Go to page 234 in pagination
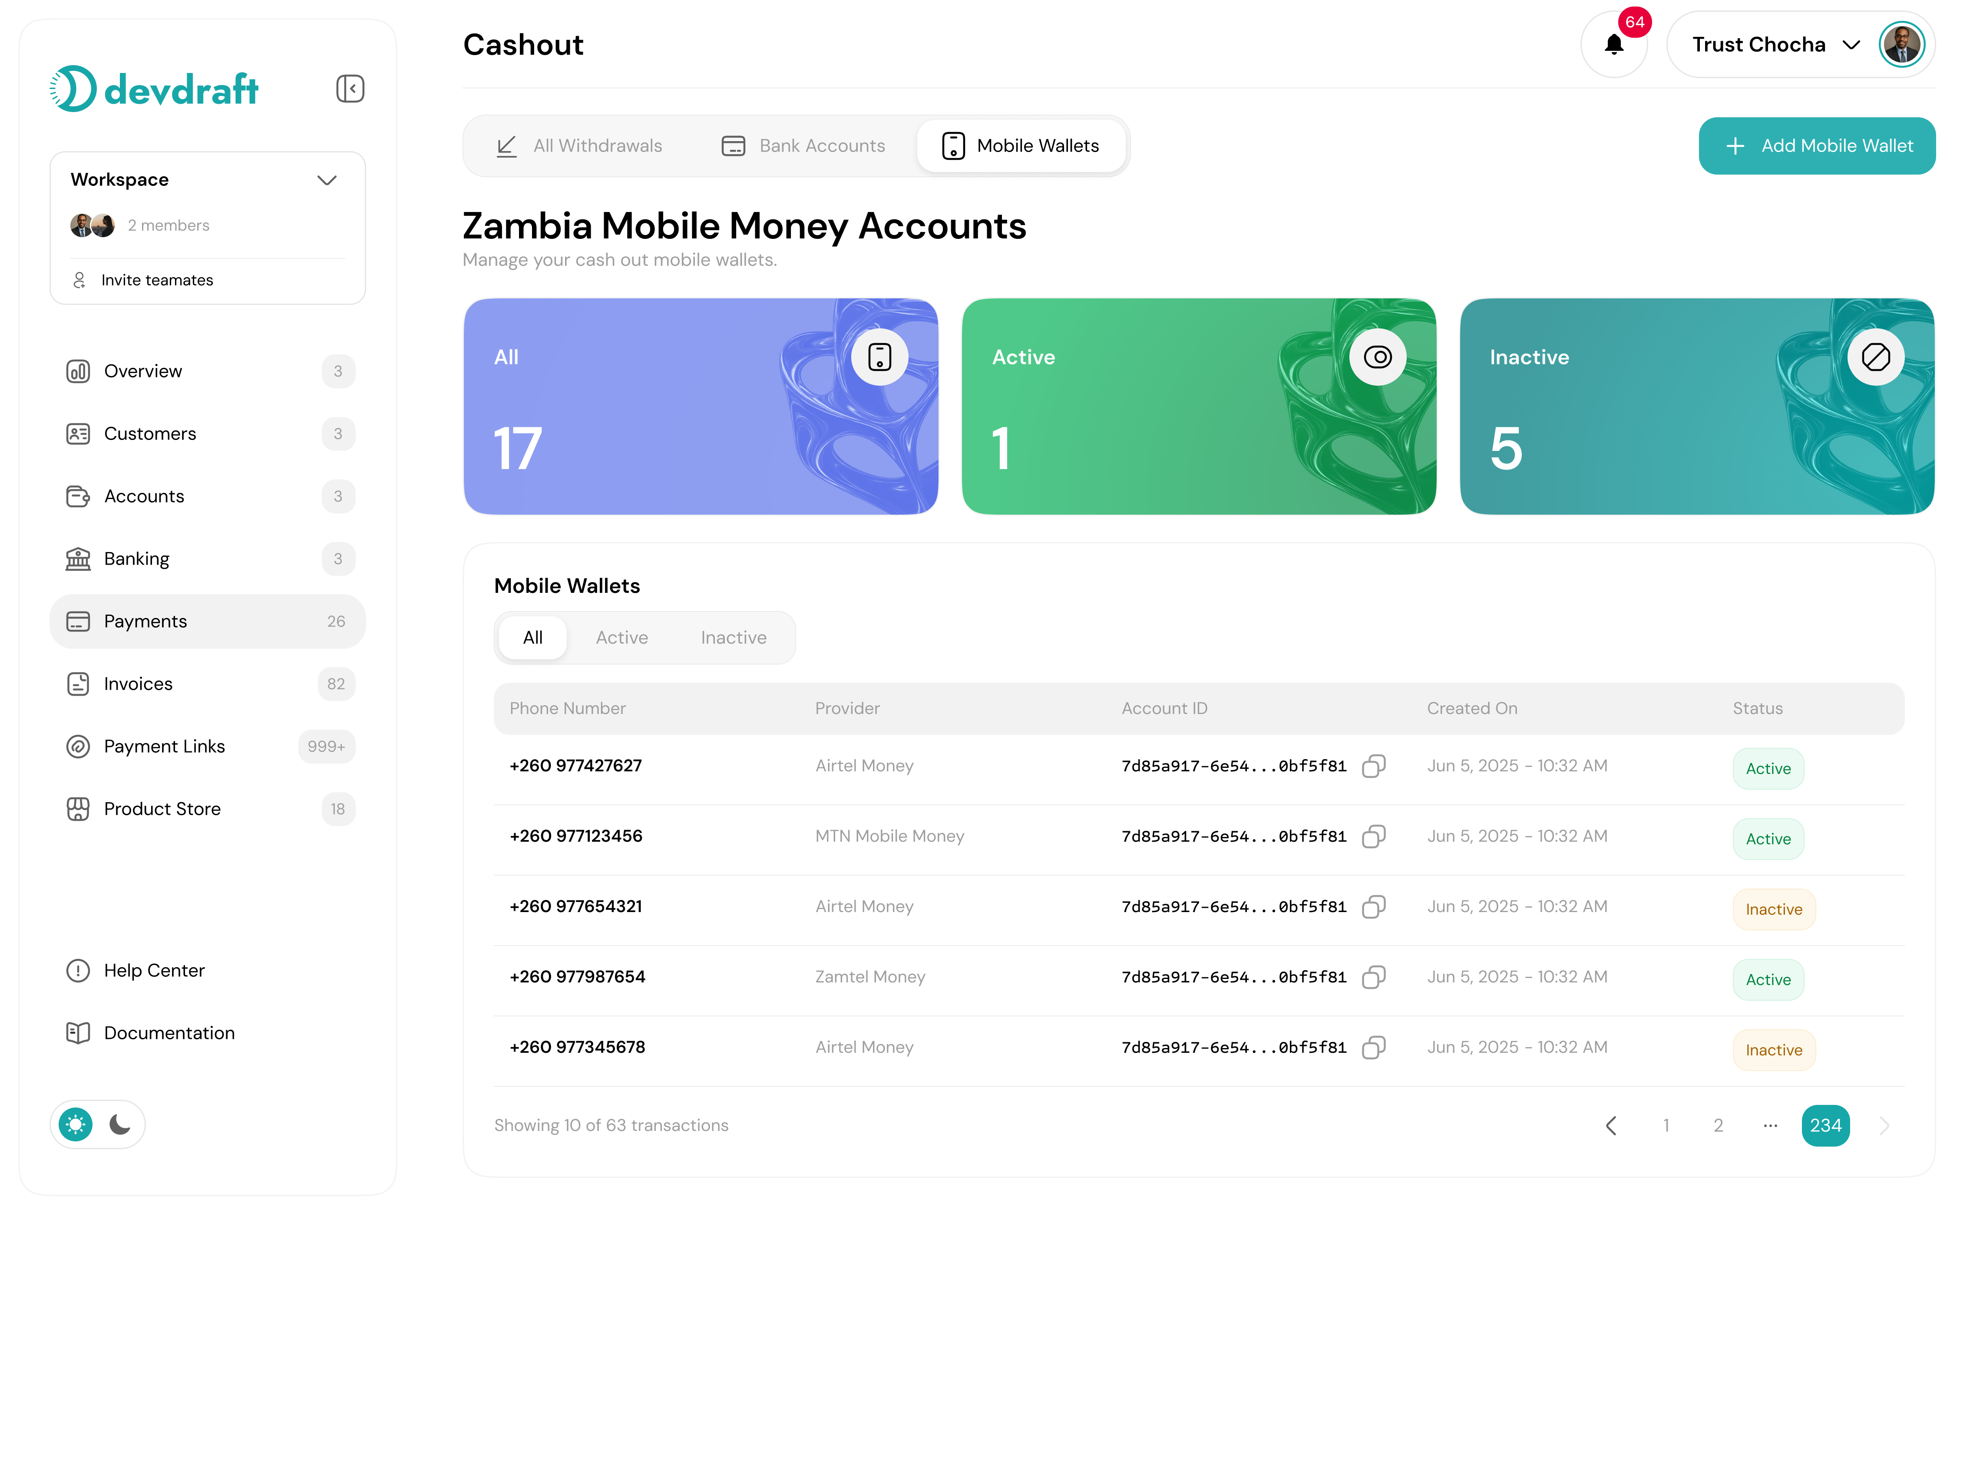The width and height of the screenshot is (1970, 1458). click(1825, 1125)
